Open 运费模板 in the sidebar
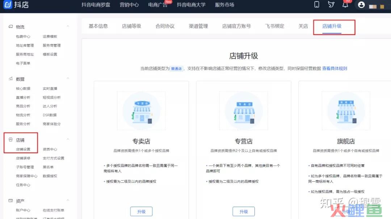The height and width of the screenshot is (219, 391). coord(50,37)
